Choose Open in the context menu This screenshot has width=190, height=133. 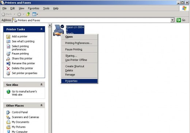coord(79,37)
